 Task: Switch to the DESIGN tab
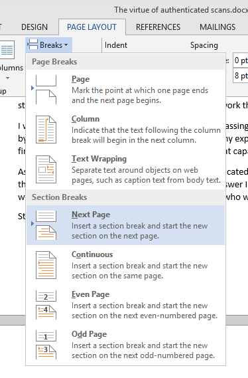pyautogui.click(x=34, y=27)
